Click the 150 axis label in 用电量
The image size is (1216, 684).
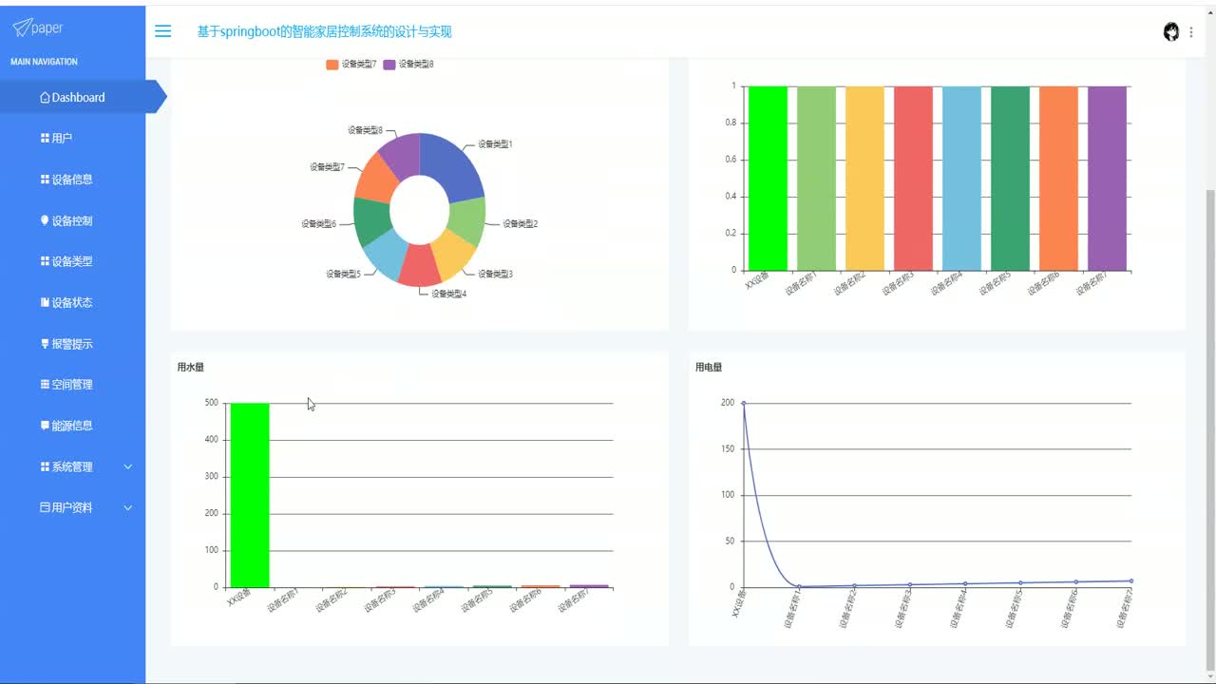[728, 448]
